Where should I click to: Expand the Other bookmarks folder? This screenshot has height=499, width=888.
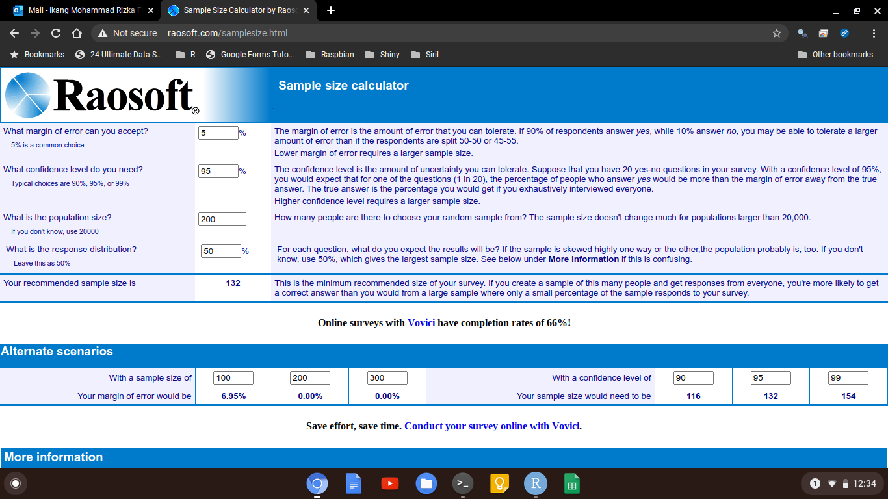point(836,55)
